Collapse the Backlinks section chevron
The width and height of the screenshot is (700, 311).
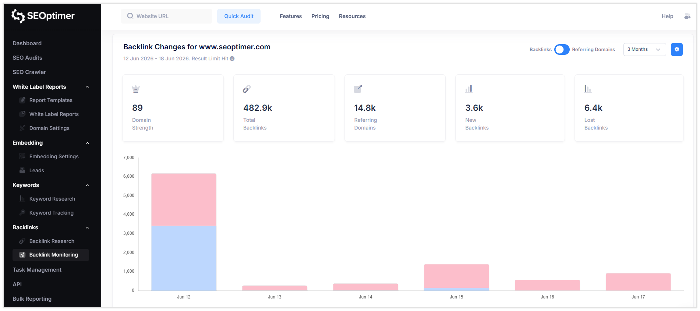coord(88,227)
